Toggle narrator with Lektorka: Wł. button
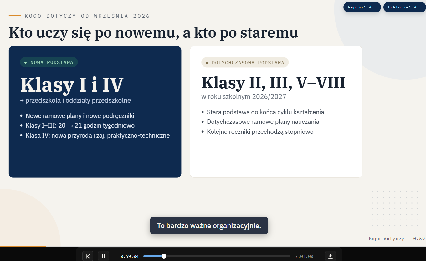Screen dimensions: 426x261 click(404, 7)
